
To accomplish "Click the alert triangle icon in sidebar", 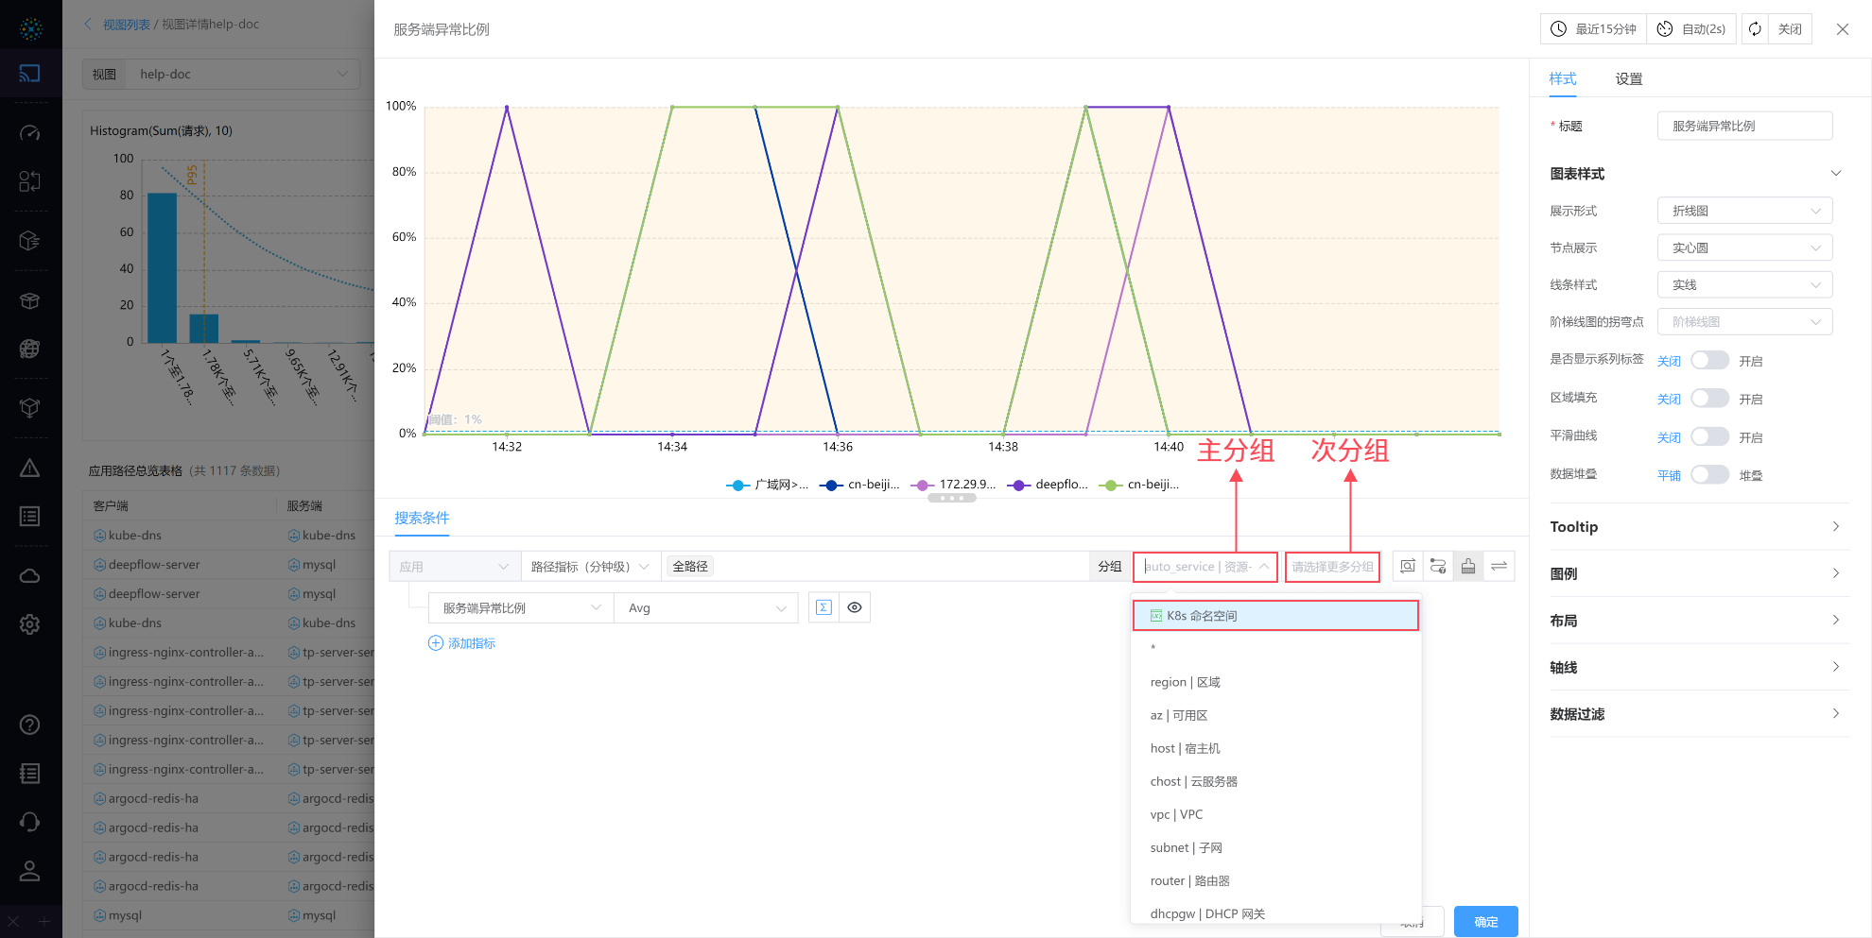I will point(30,469).
